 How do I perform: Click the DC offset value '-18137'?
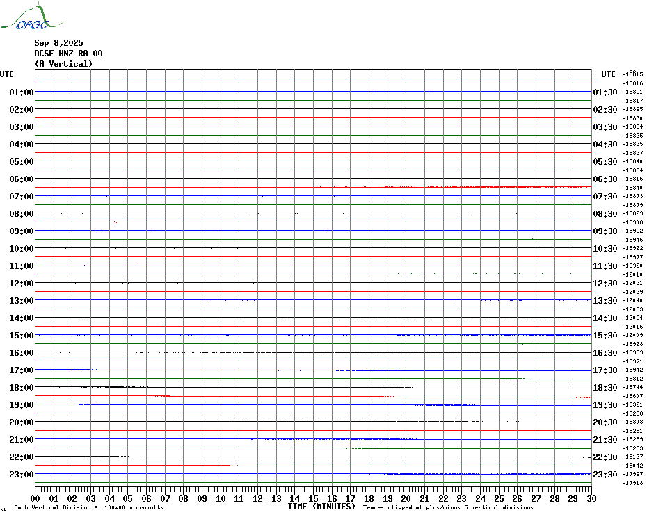click(632, 457)
